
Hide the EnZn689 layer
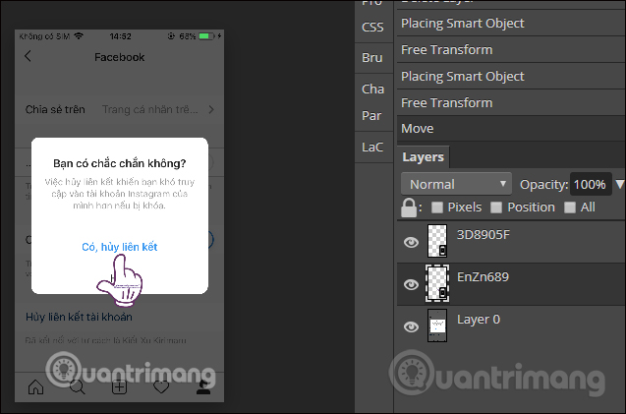pyautogui.click(x=411, y=284)
